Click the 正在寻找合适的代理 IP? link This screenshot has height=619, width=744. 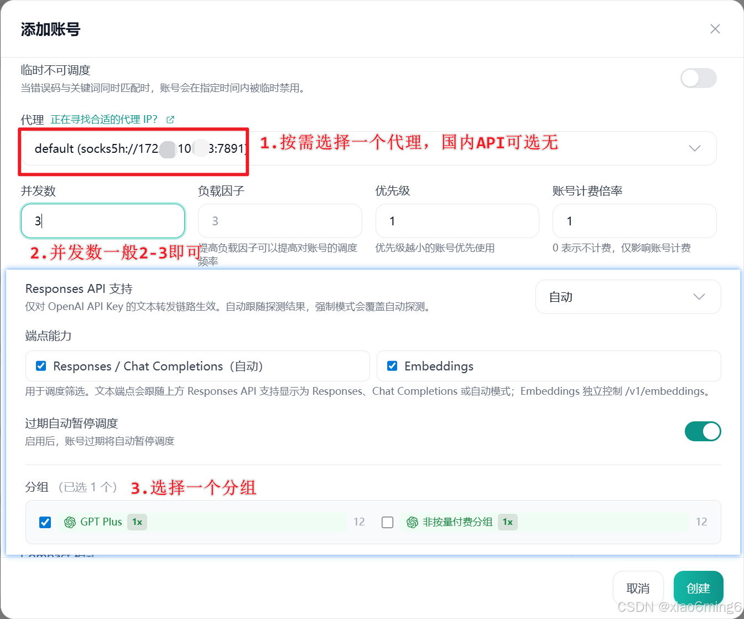click(104, 120)
